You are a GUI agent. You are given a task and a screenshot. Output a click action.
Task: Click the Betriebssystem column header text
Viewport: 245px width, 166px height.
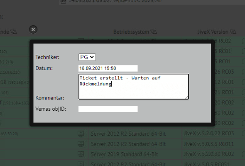(131, 32)
